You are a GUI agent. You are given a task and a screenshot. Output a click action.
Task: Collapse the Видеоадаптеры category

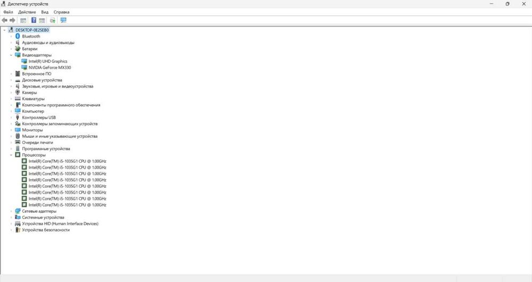pyautogui.click(x=11, y=55)
